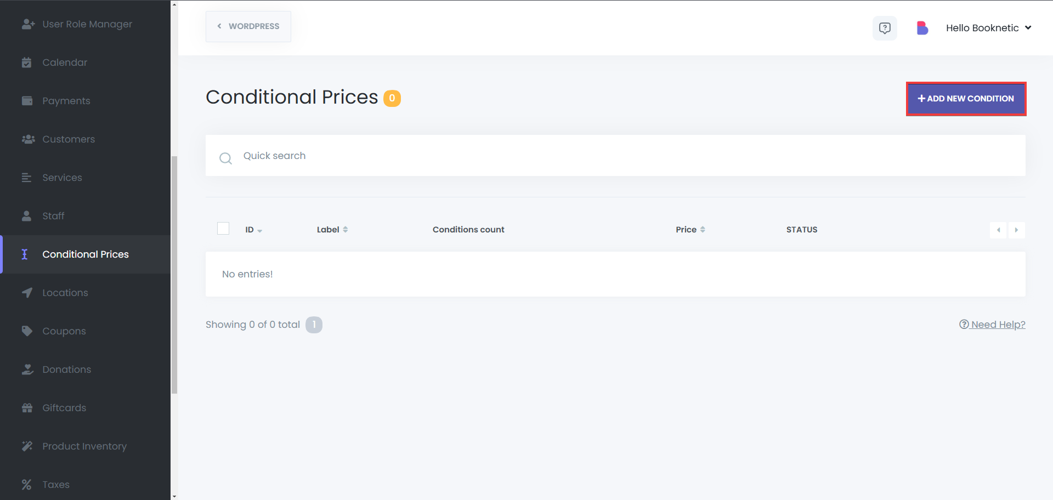Image resolution: width=1053 pixels, height=500 pixels.
Task: Click the Payments card icon
Action: point(27,101)
